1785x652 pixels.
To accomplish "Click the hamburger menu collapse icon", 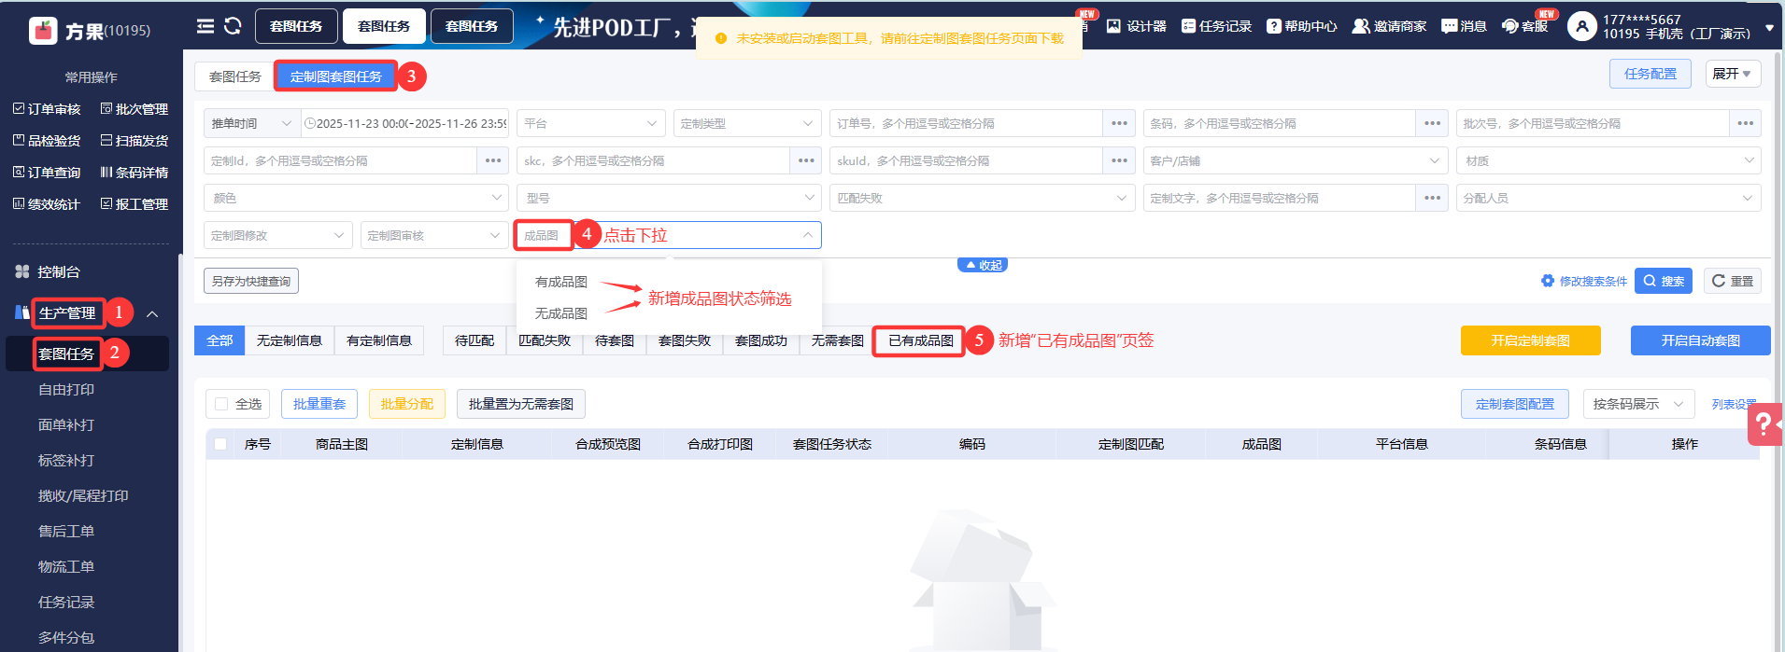I will pos(205,26).
